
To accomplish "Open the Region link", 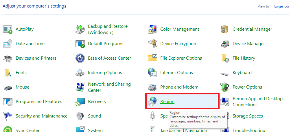I will (x=167, y=102).
